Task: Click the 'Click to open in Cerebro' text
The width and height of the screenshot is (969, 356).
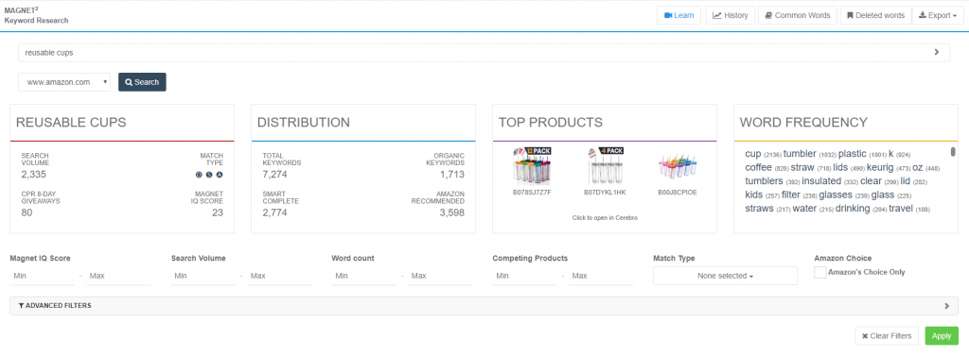Action: 605,218
